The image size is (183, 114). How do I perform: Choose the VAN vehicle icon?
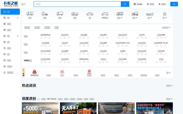coord(105,14)
